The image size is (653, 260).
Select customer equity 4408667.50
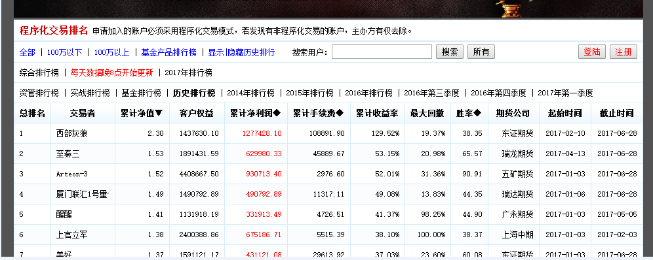(x=199, y=174)
